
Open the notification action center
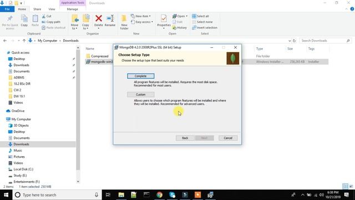coord(346,195)
